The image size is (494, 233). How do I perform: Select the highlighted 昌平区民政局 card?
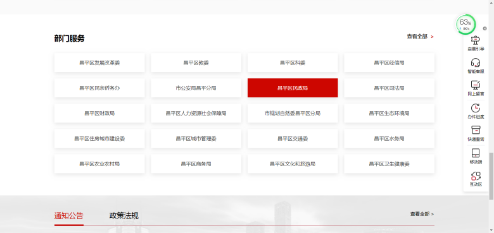293,88
